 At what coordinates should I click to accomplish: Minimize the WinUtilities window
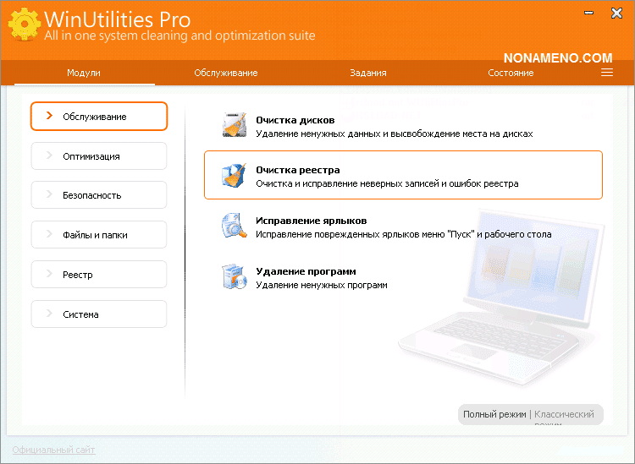click(x=587, y=14)
